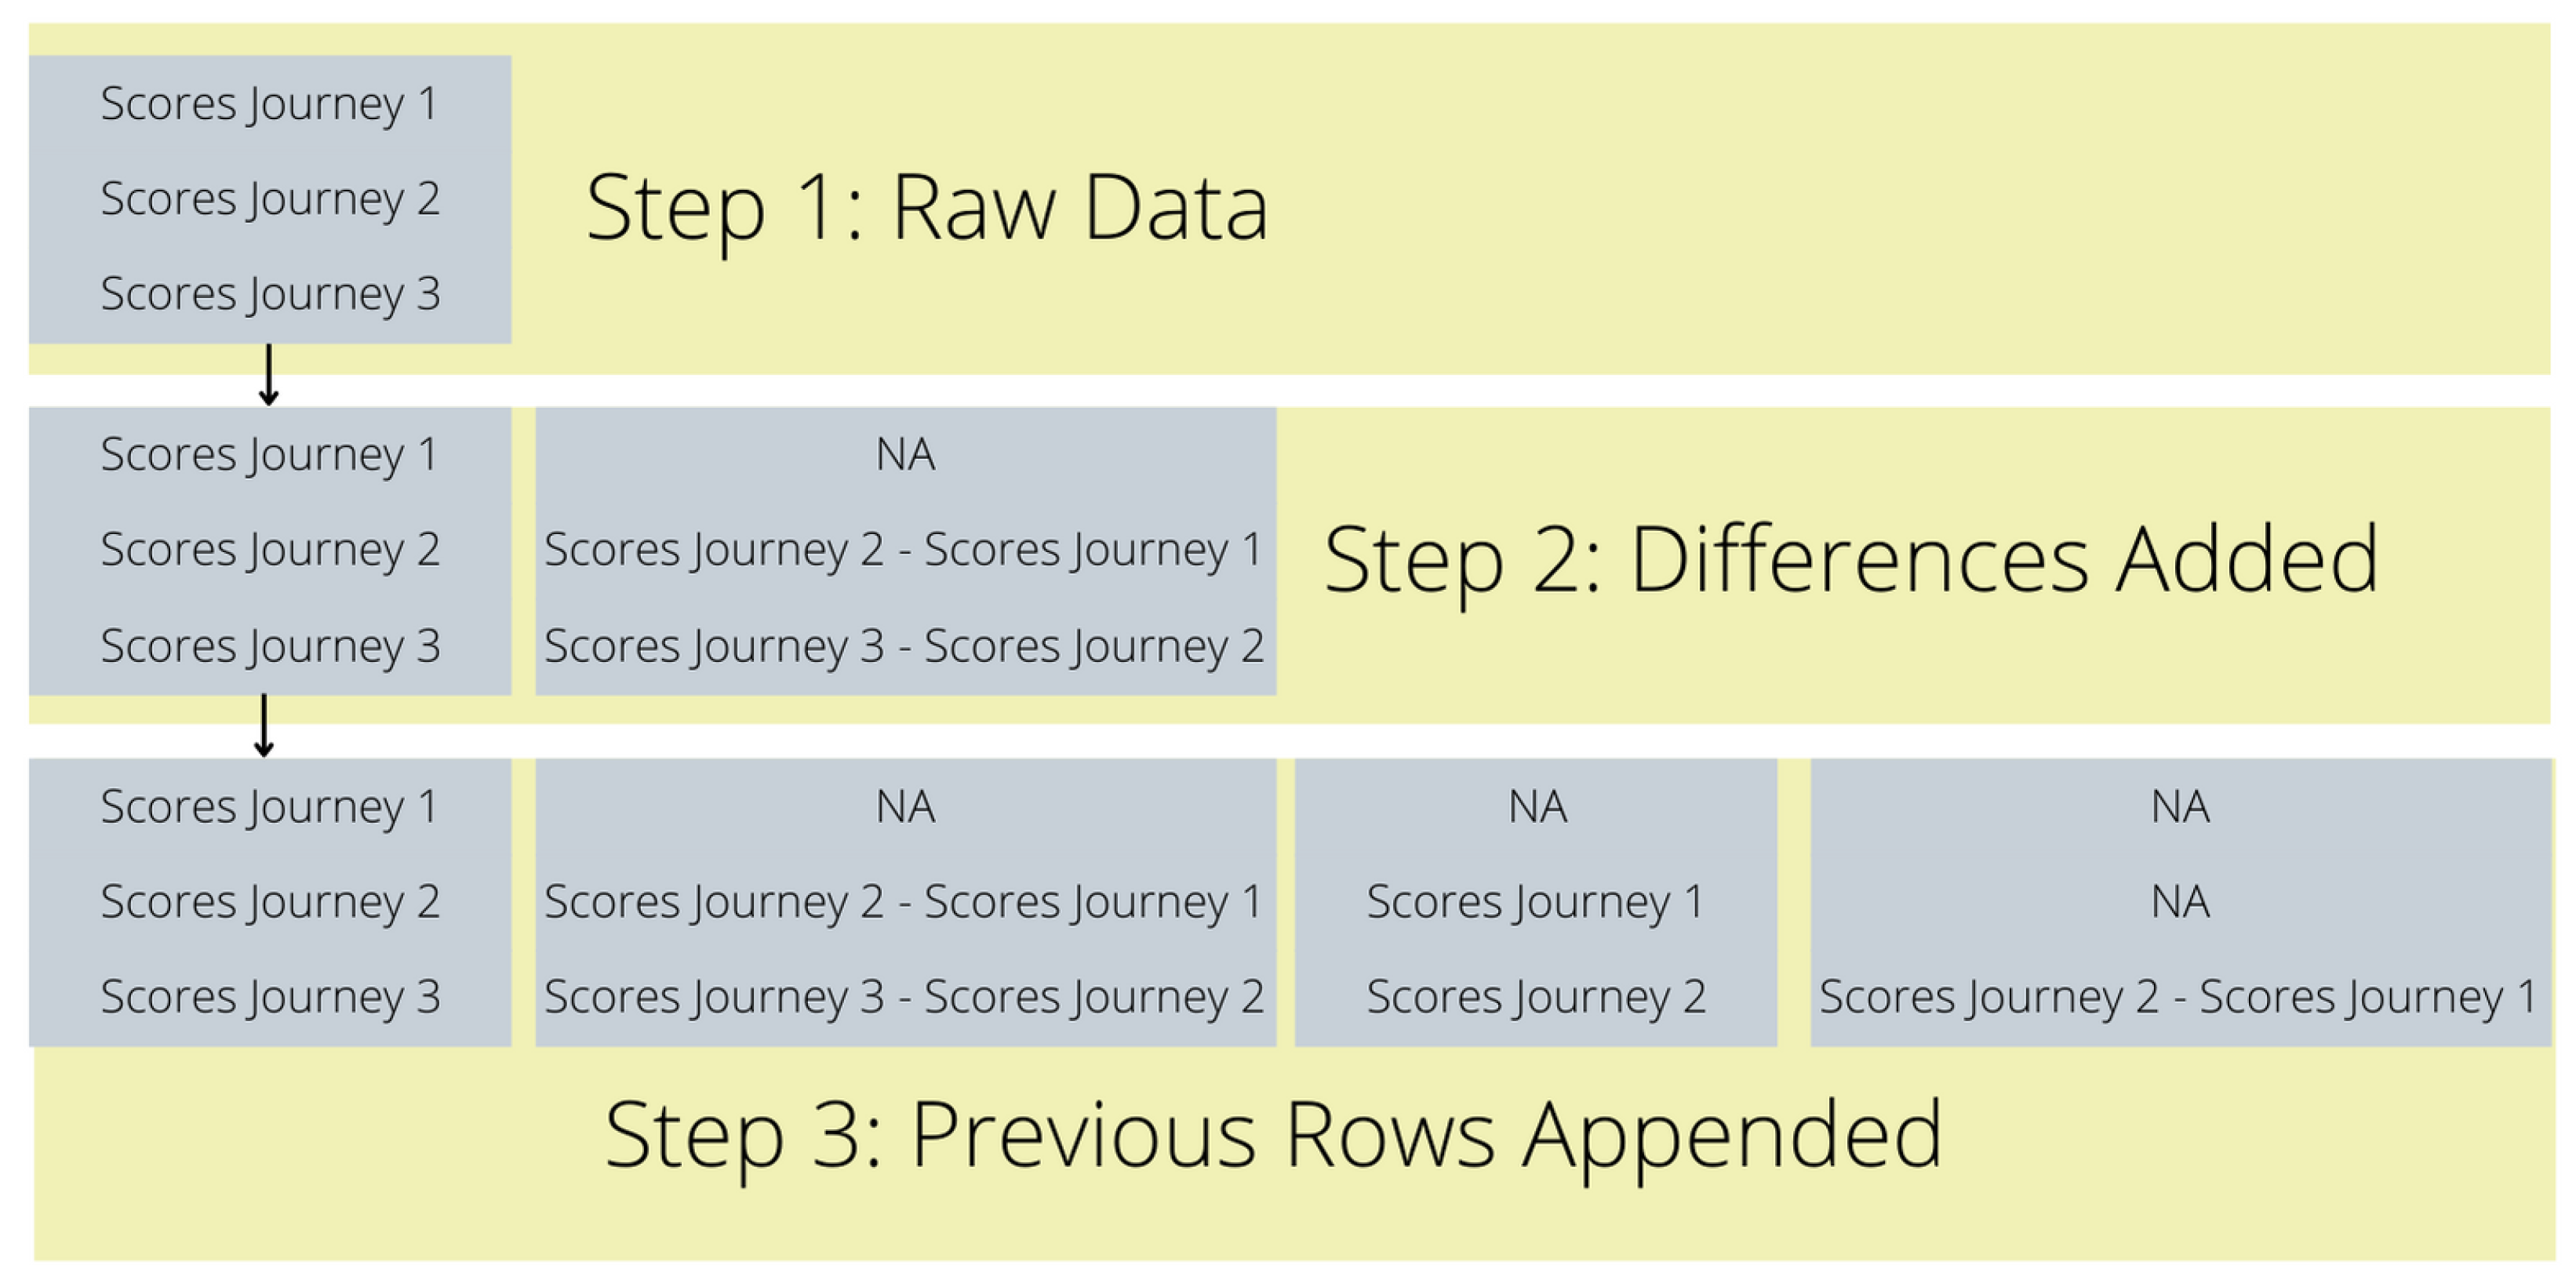Select 'Scores Journey 2 - Scores Journey 1' in Step 2
This screenshot has height=1287, width=2576.
click(x=904, y=550)
